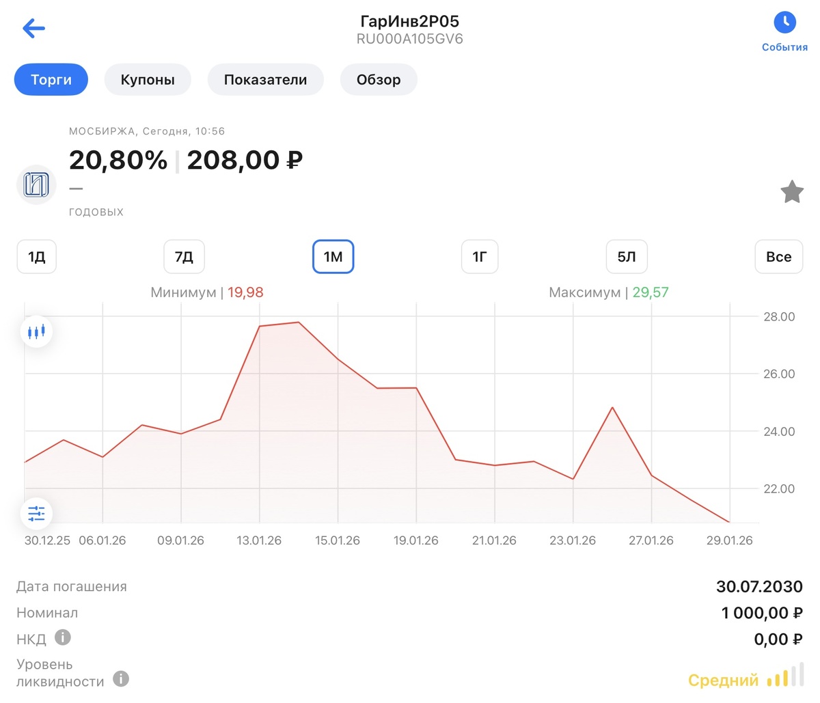The image size is (820, 703).
Task: Open the Обзор tab
Action: point(379,80)
